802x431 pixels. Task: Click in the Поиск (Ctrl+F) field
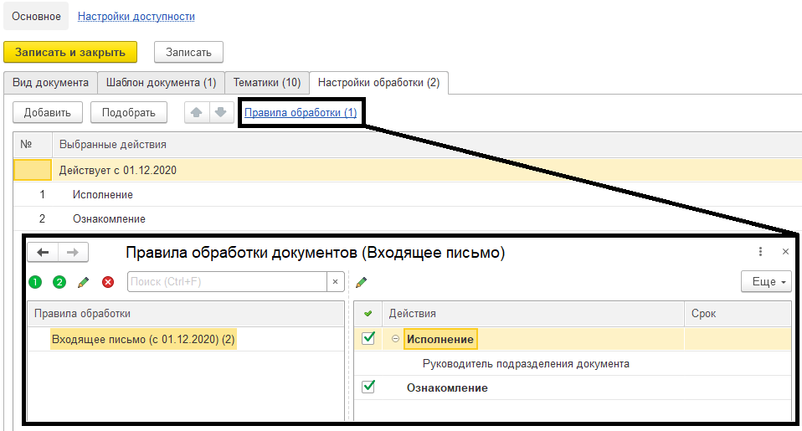227,282
